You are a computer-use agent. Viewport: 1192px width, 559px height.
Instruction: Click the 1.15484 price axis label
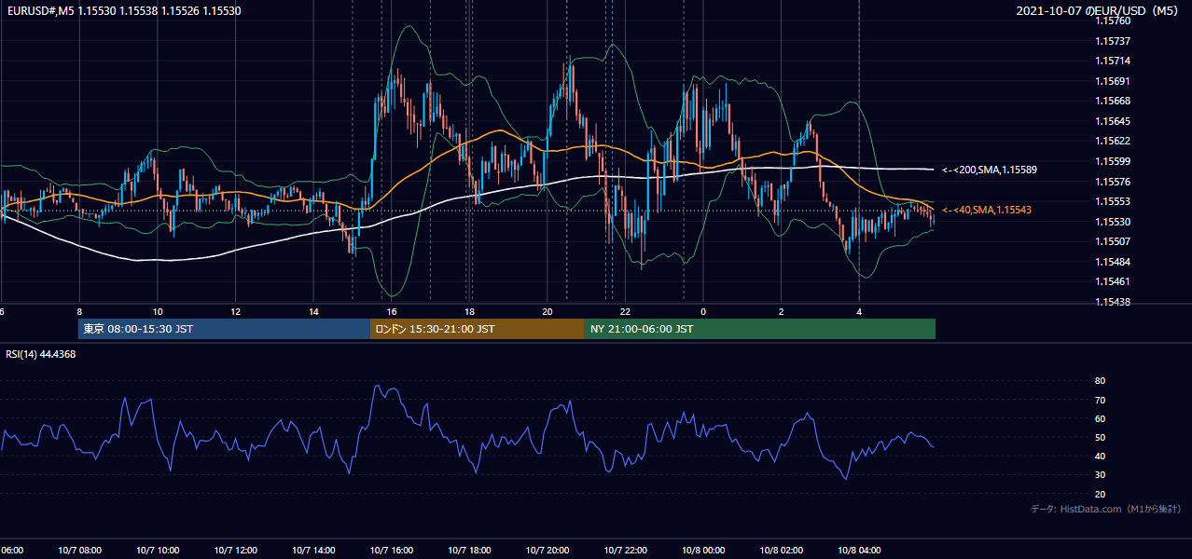[1113, 262]
